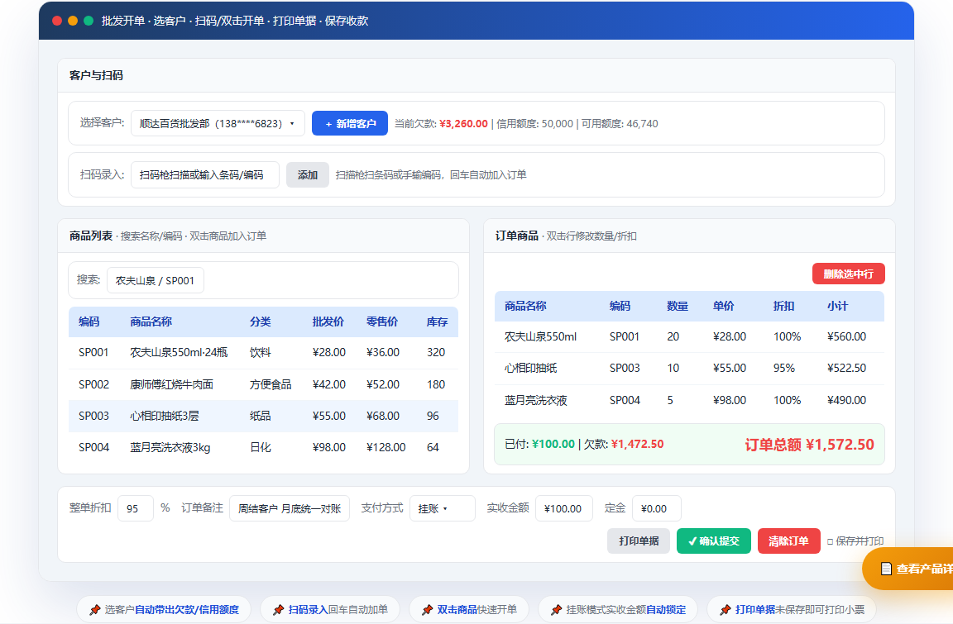Select order row 蓝月亮洗衣液
This screenshot has width=953, height=624.
689,401
